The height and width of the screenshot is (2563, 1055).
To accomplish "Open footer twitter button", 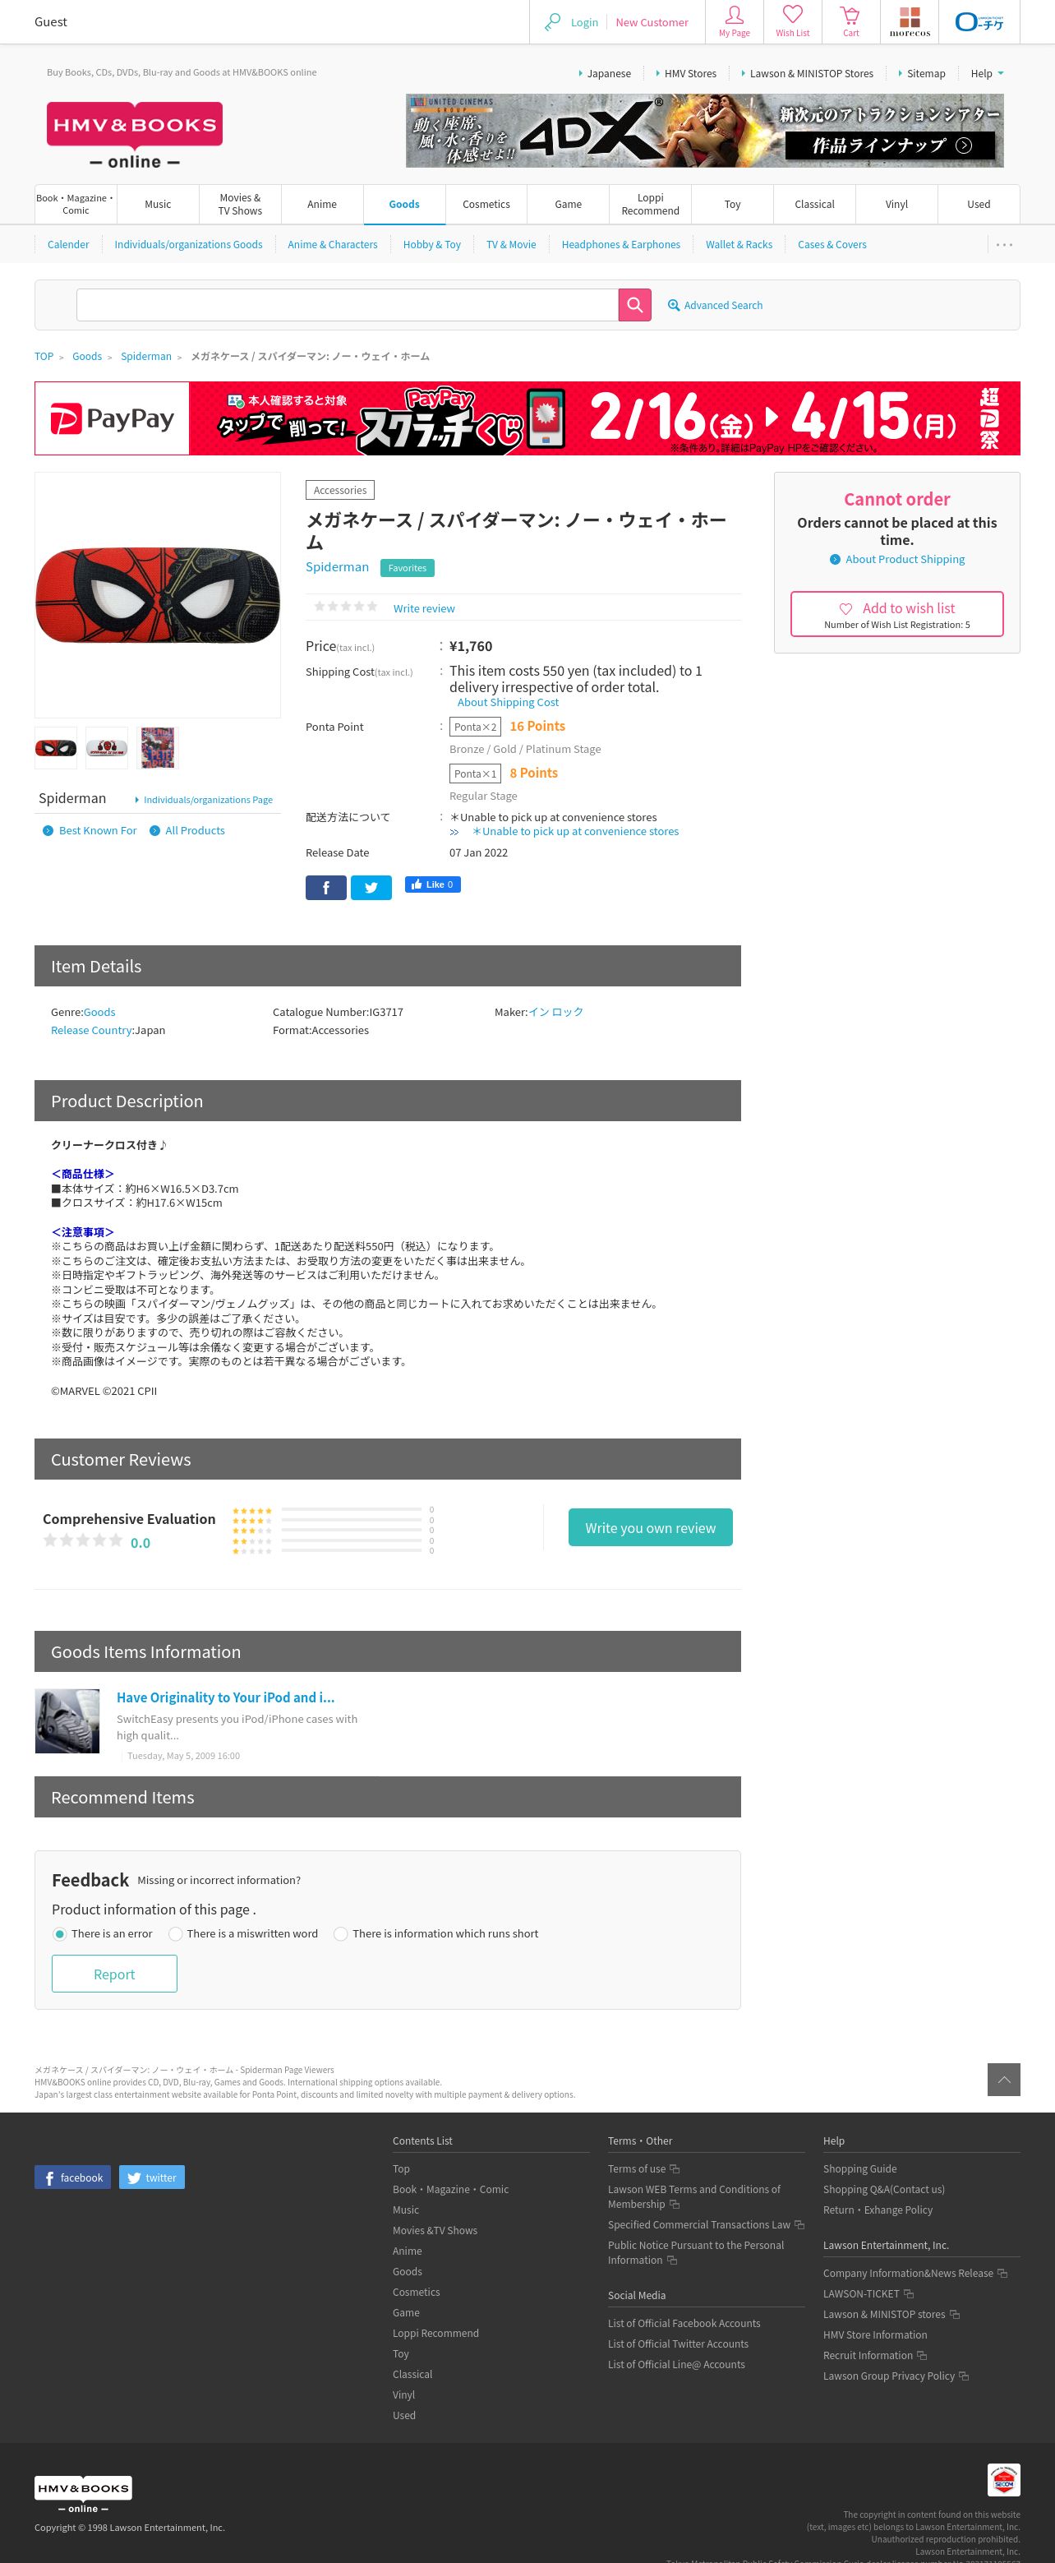I will coord(152,2177).
